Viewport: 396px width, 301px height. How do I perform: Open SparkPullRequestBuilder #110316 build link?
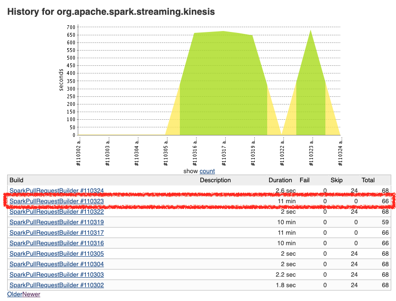[57, 243]
